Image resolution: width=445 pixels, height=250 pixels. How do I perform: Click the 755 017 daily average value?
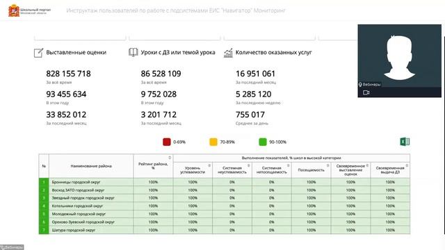(x=250, y=115)
